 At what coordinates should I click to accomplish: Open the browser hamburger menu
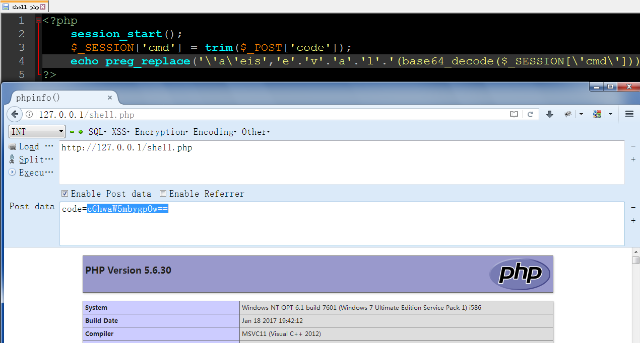click(x=629, y=114)
